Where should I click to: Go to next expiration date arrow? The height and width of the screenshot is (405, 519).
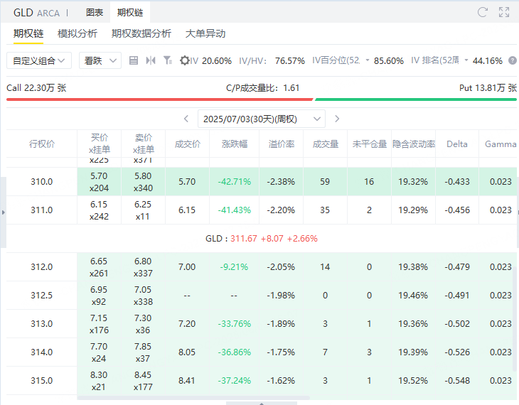(337, 119)
